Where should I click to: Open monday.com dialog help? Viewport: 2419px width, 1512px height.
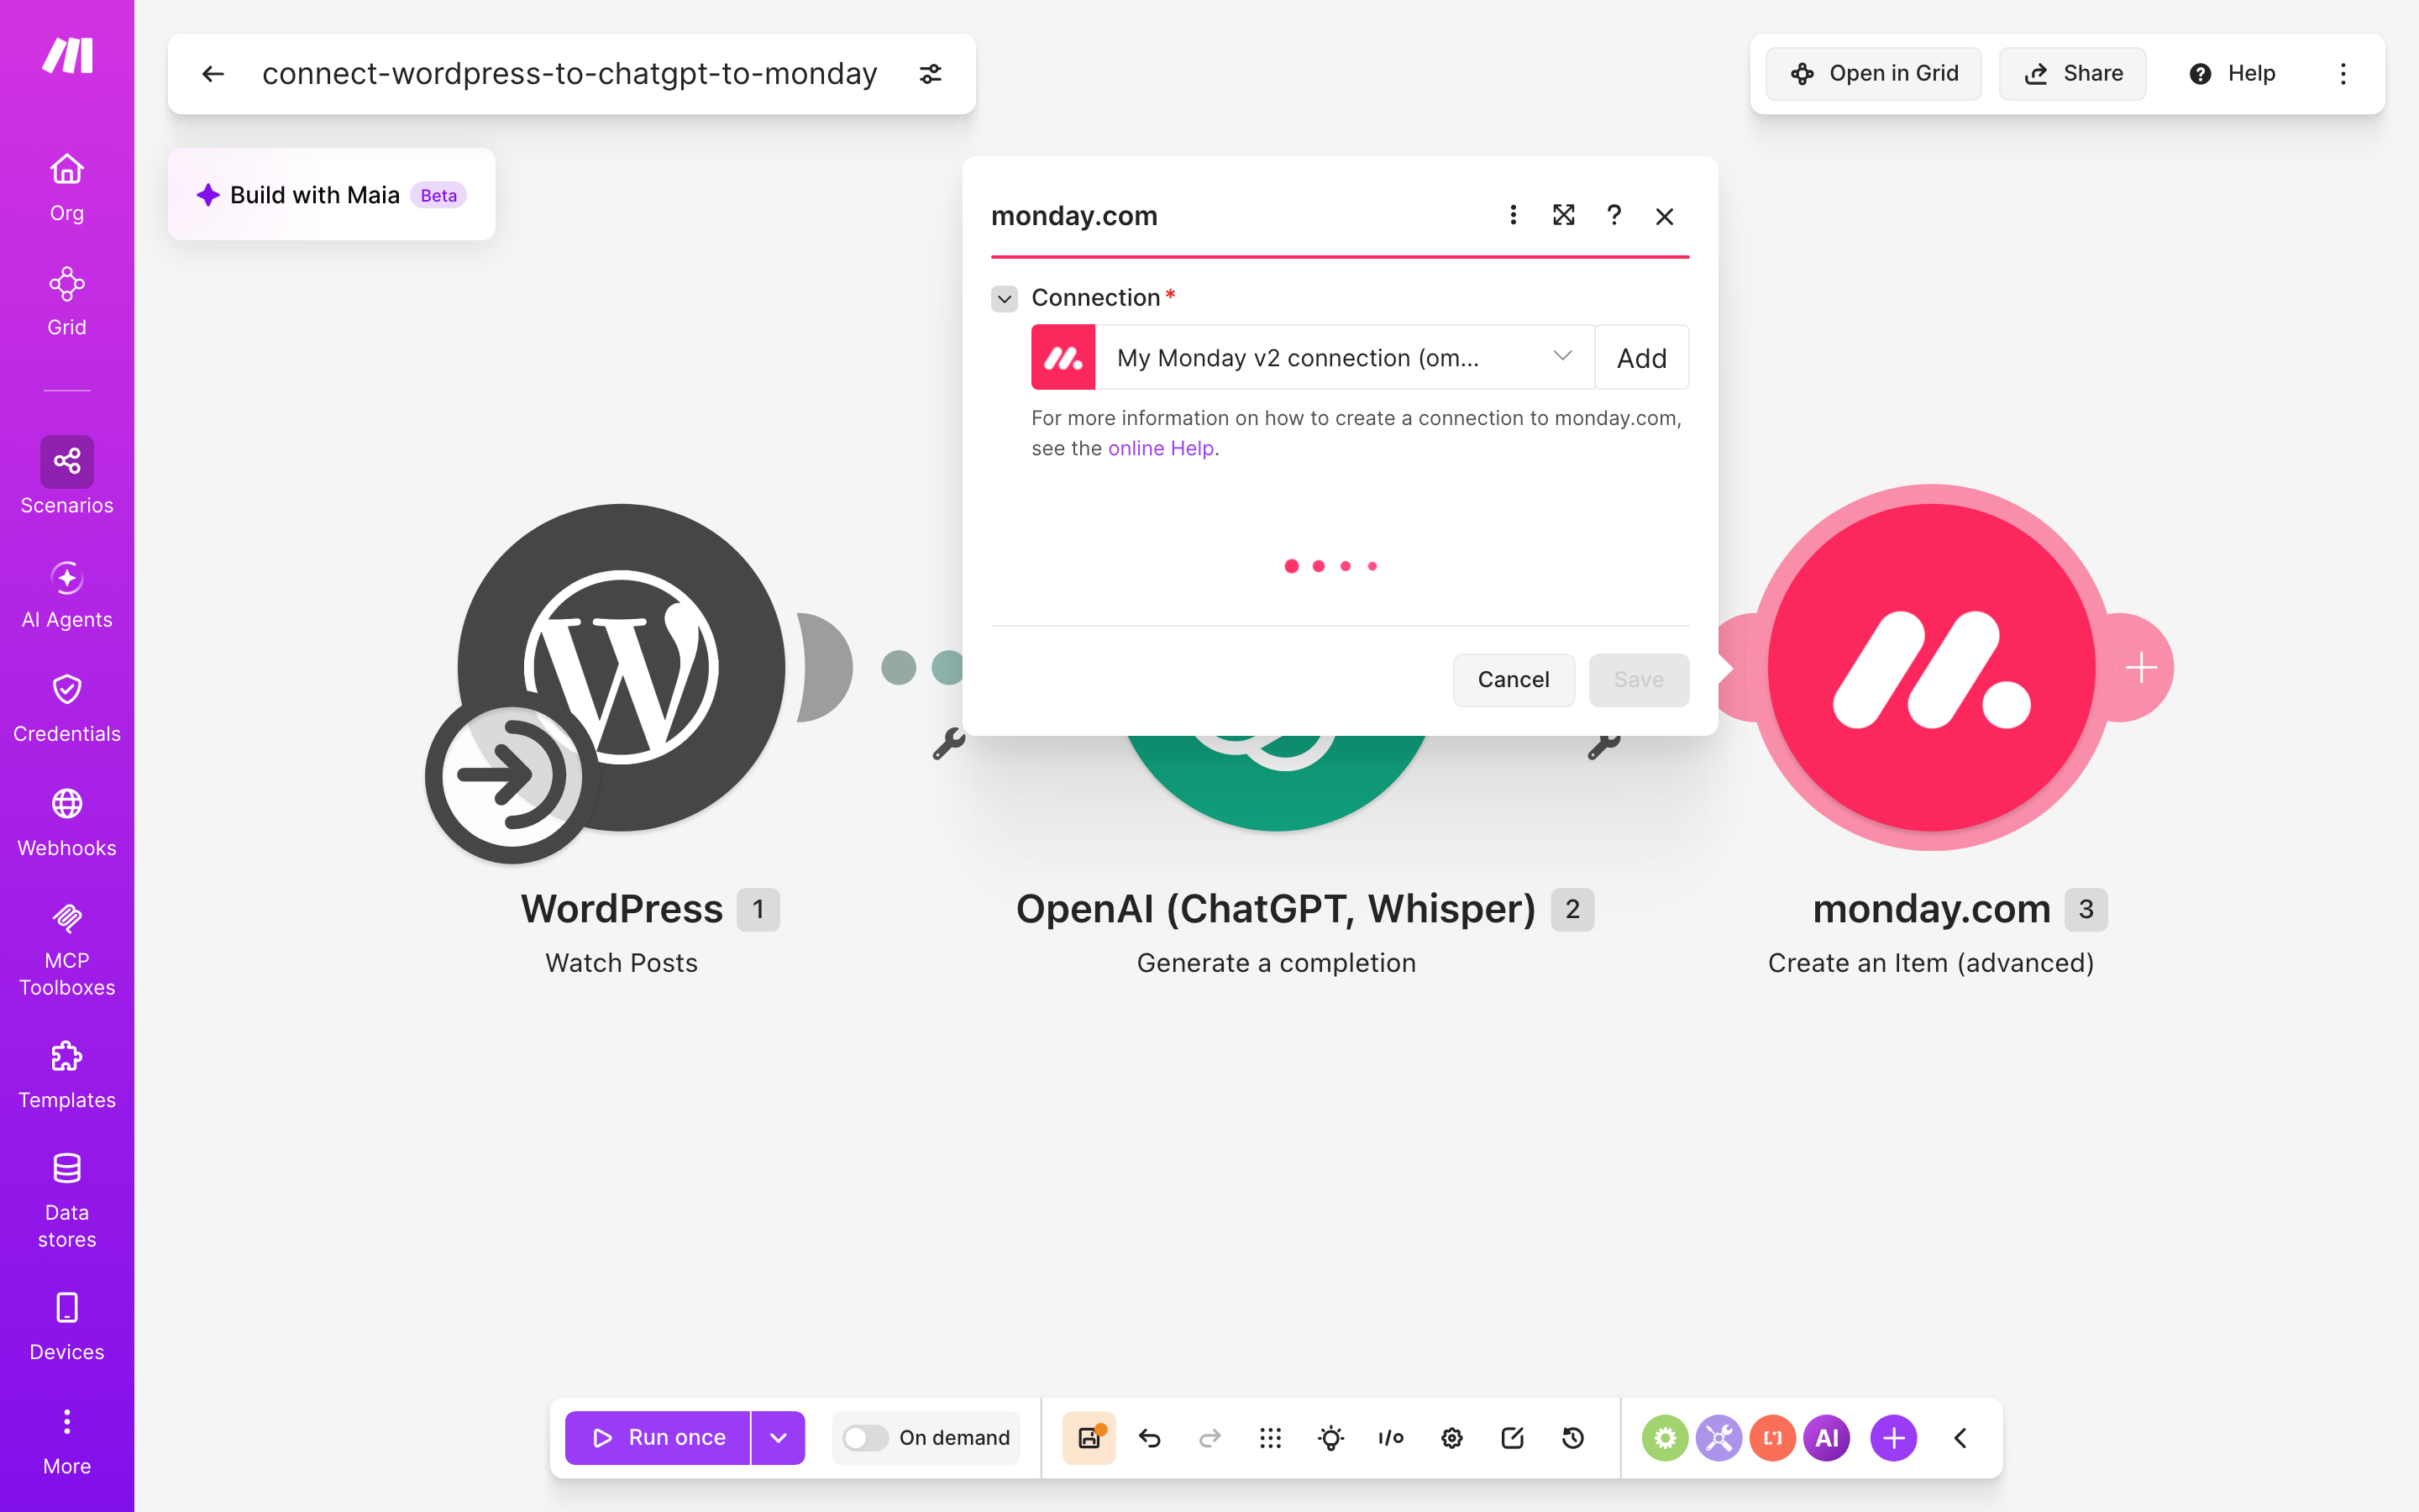point(1614,215)
